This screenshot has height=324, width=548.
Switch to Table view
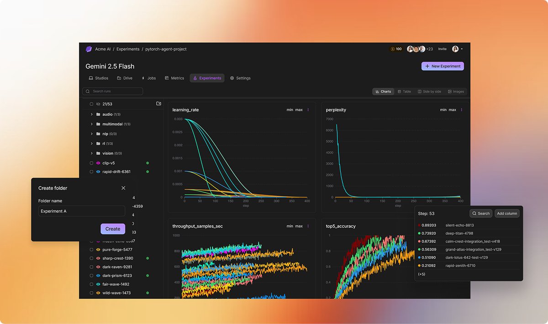click(x=404, y=92)
